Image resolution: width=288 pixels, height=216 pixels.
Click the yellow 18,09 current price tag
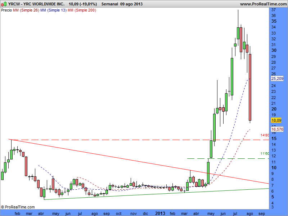(x=276, y=120)
